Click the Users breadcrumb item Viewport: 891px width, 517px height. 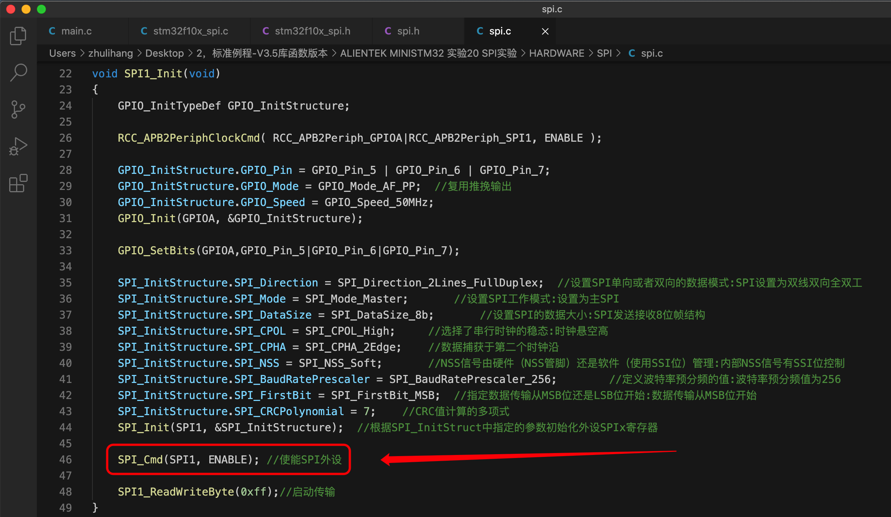pyautogui.click(x=62, y=53)
